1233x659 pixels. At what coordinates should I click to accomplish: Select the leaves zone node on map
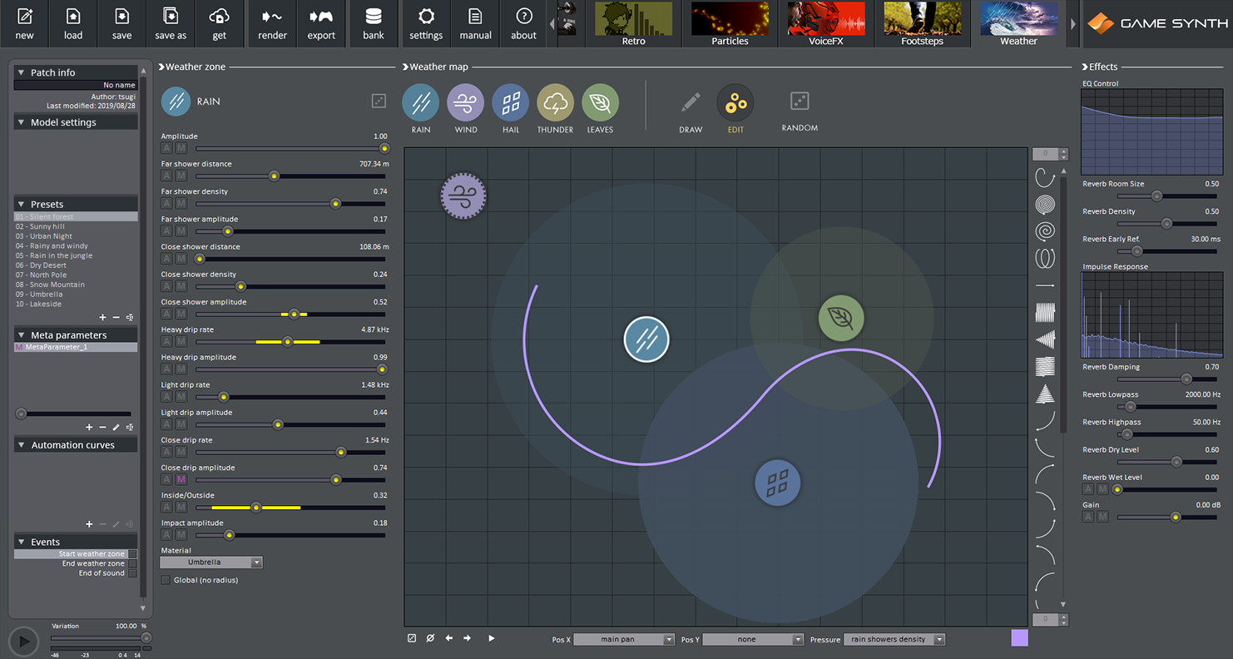[841, 318]
